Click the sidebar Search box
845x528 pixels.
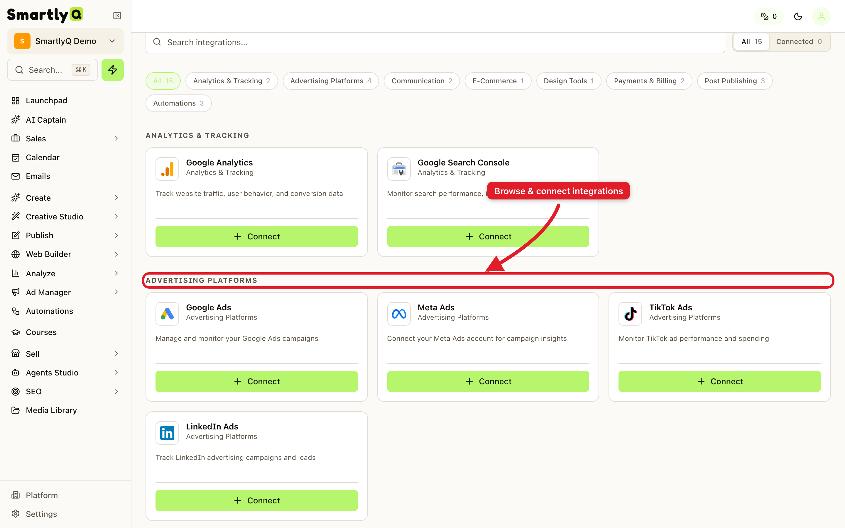click(53, 70)
